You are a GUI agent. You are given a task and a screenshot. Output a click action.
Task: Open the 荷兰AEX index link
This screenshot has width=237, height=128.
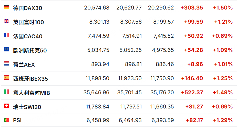[24, 65]
